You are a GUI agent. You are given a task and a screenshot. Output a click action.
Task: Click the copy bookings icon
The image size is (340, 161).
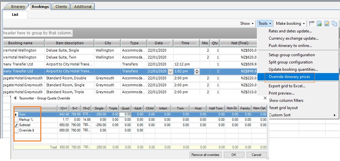334,23
